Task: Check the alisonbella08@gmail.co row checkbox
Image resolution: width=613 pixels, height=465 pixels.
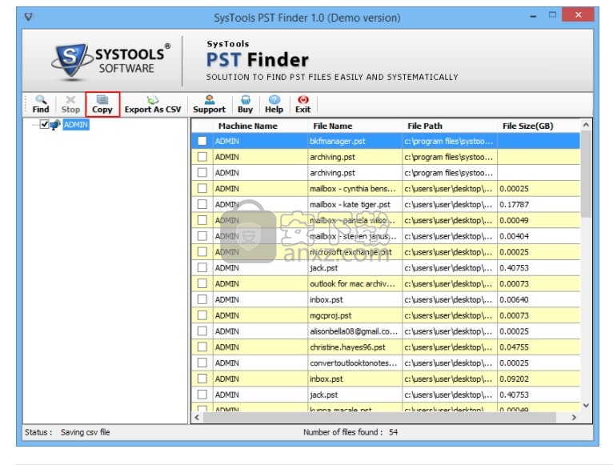Action: click(x=202, y=331)
